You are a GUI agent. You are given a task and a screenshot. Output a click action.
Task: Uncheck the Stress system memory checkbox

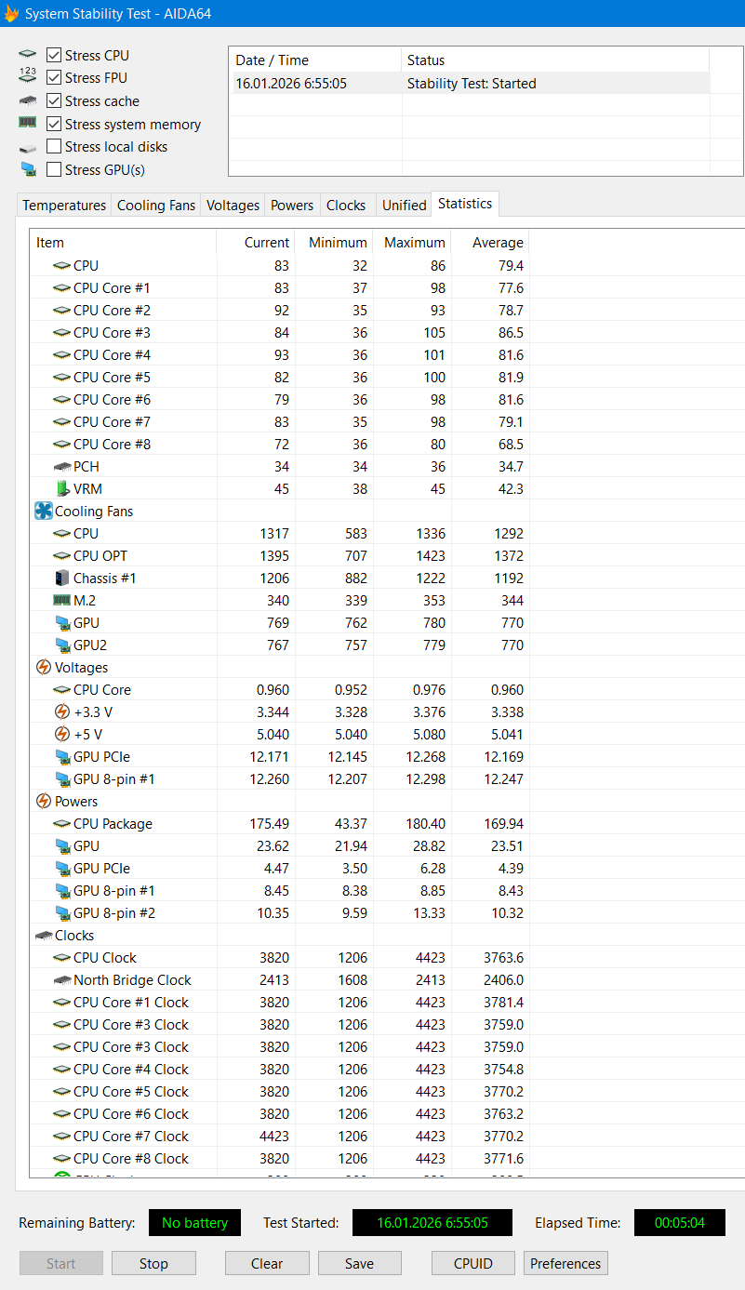tap(54, 124)
